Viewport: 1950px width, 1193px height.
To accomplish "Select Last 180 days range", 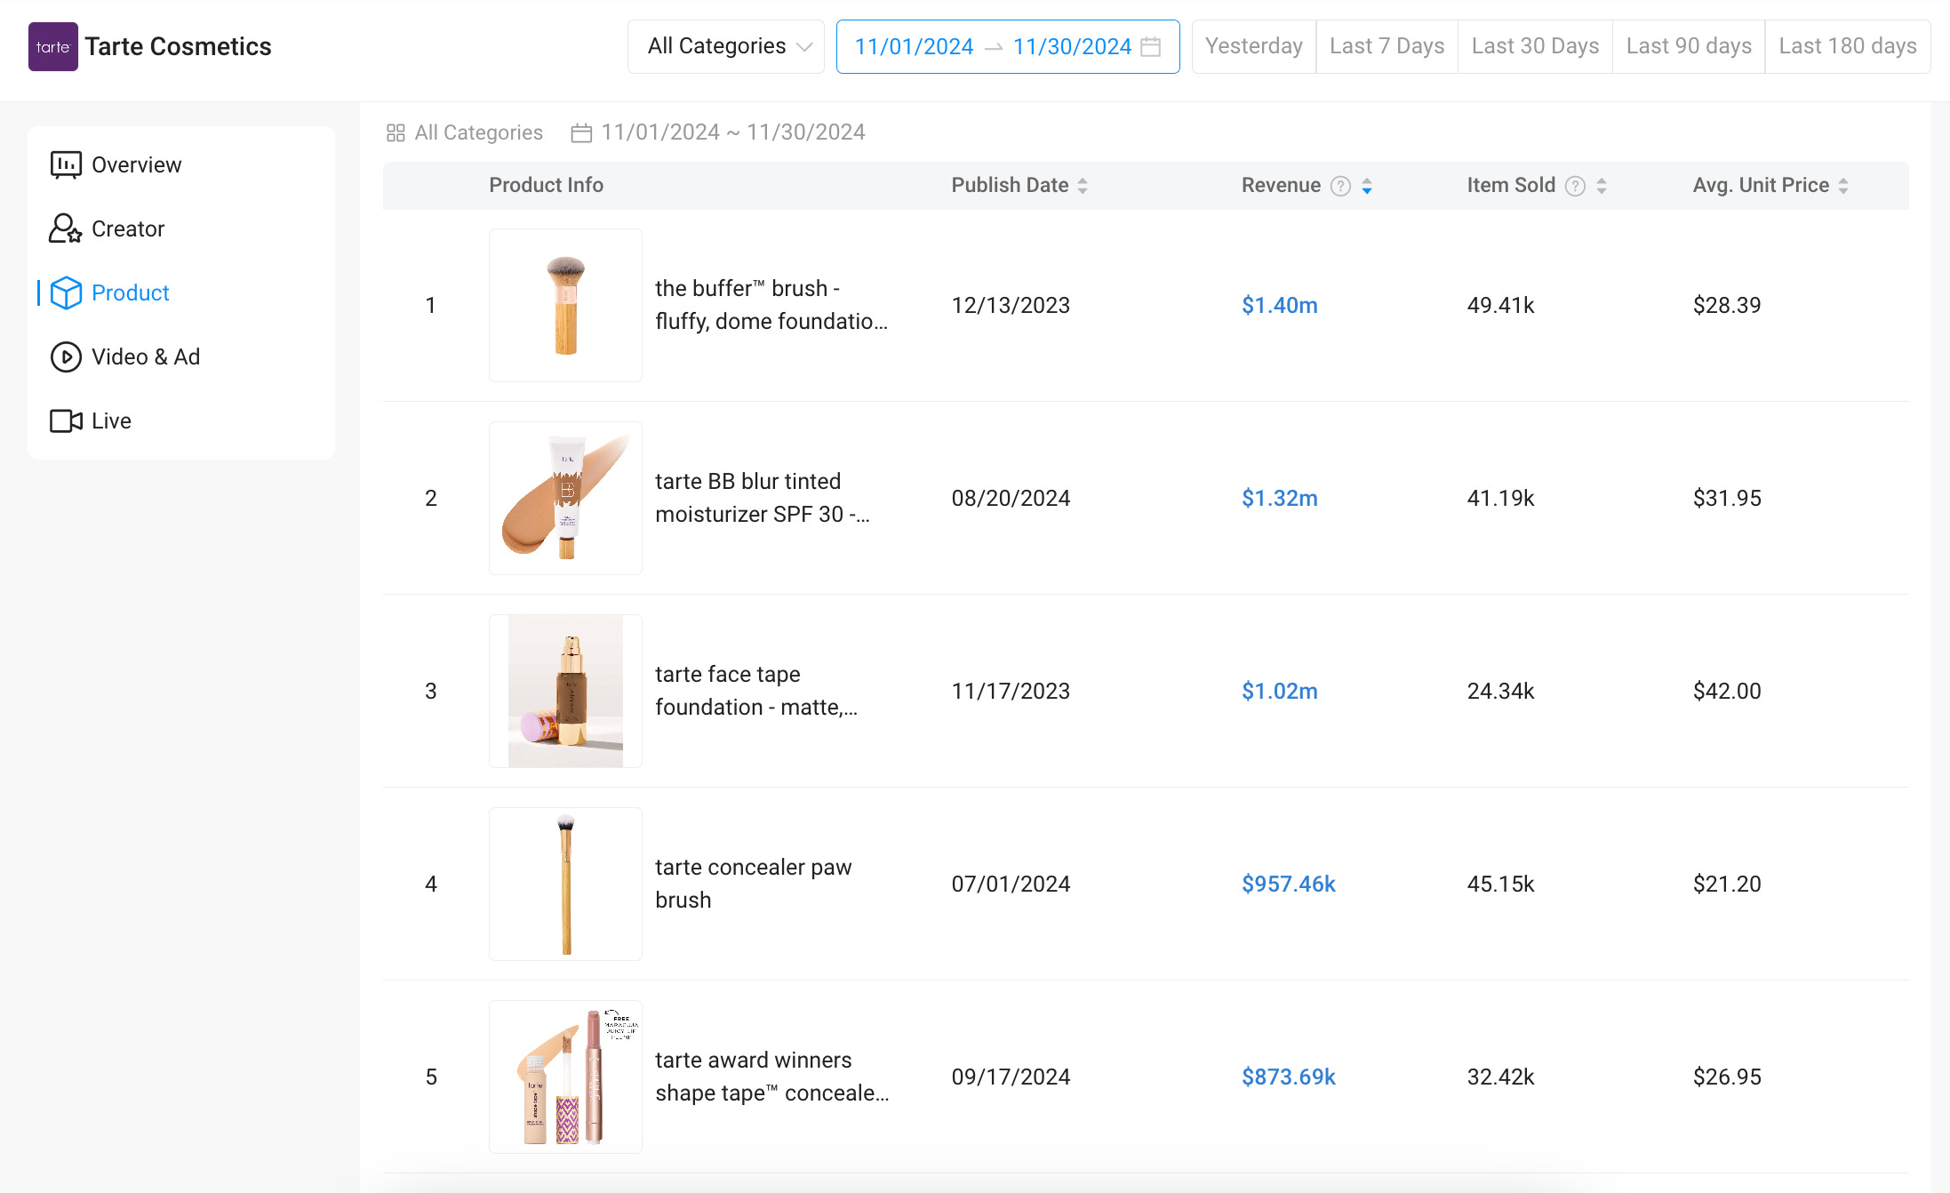I will (x=1848, y=46).
